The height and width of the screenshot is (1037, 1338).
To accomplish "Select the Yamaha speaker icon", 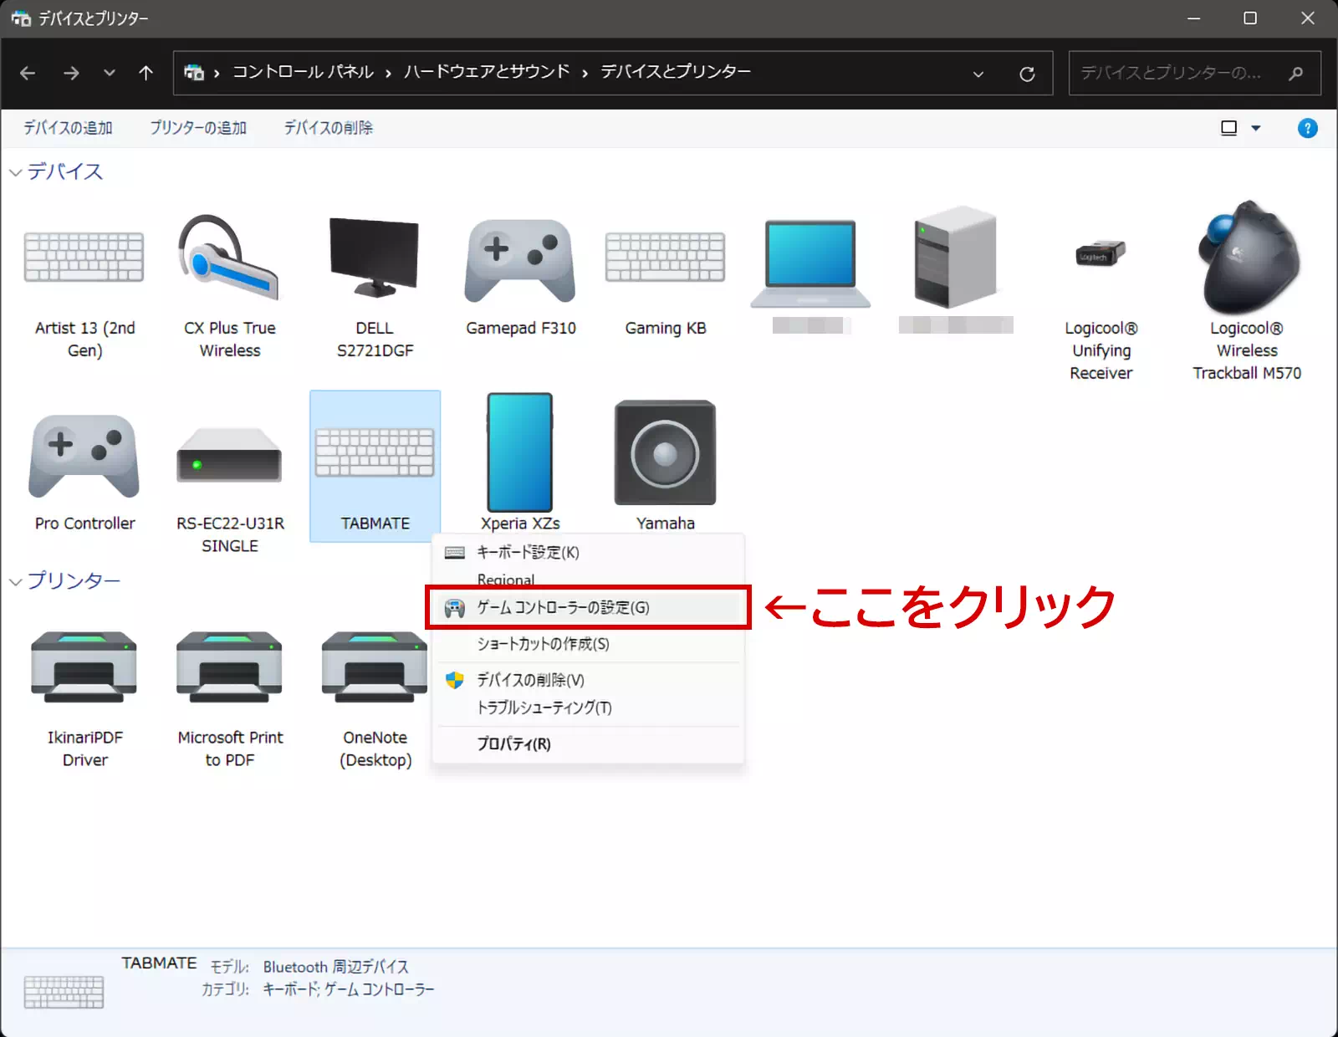I will [665, 452].
